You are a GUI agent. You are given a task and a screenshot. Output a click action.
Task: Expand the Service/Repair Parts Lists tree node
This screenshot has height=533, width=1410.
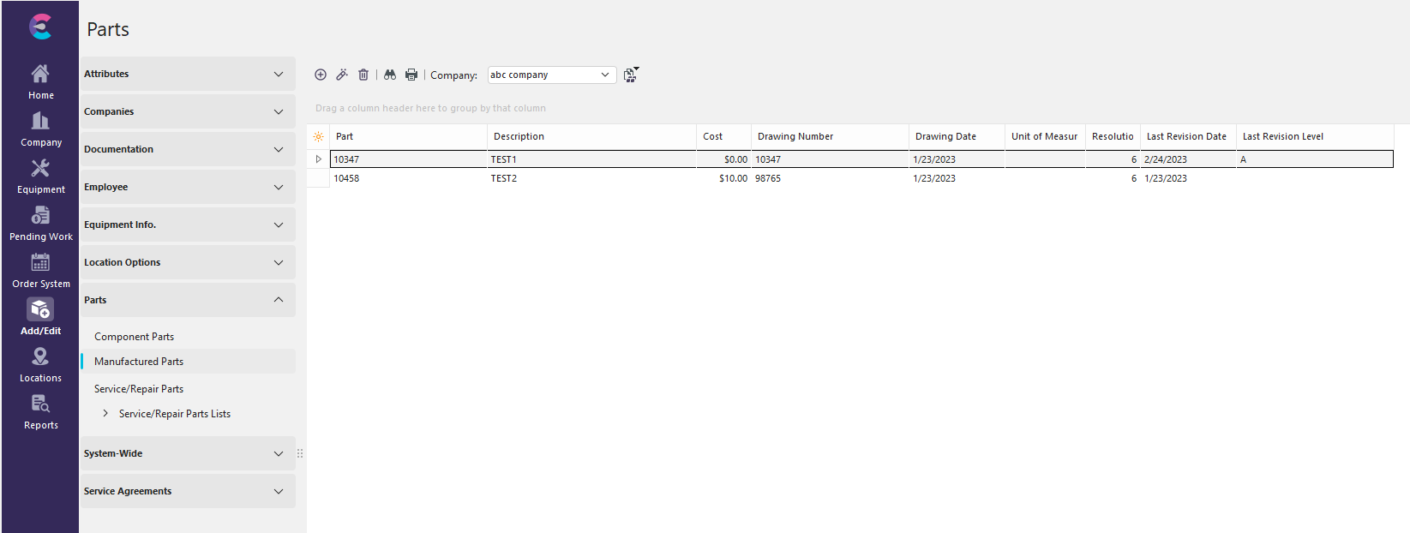point(105,413)
